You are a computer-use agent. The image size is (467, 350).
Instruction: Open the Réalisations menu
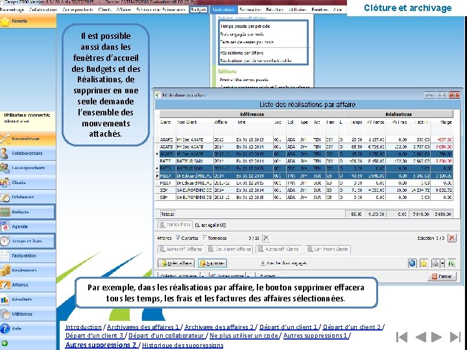(x=223, y=10)
